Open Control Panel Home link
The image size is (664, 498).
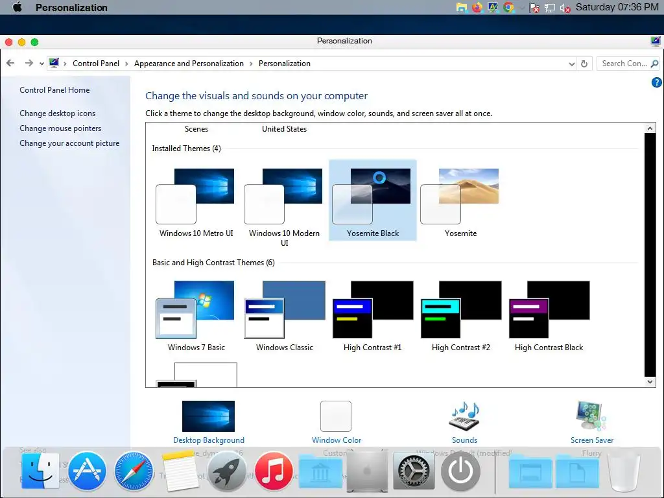(54, 89)
